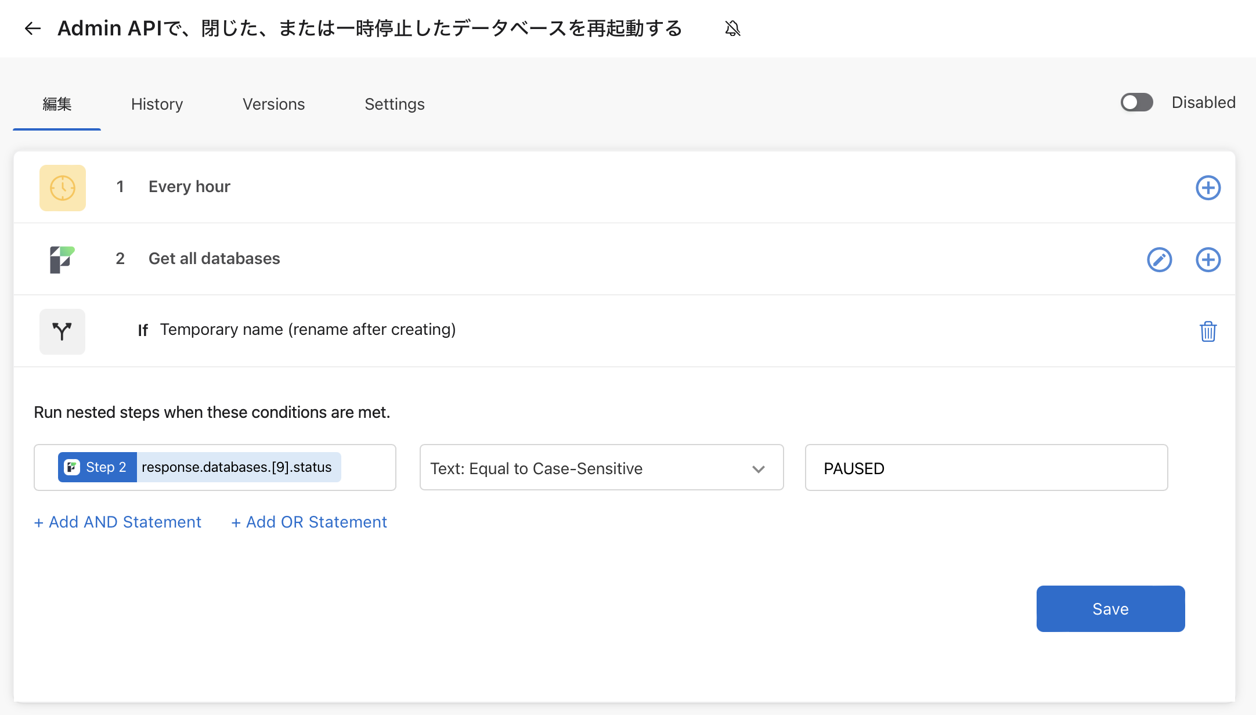The image size is (1256, 715).
Task: Delete the If condition step
Action: point(1208,331)
